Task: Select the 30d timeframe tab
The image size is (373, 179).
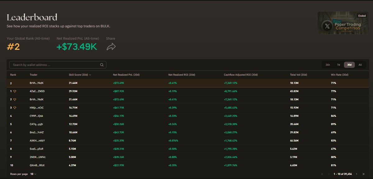Action: point(349,65)
